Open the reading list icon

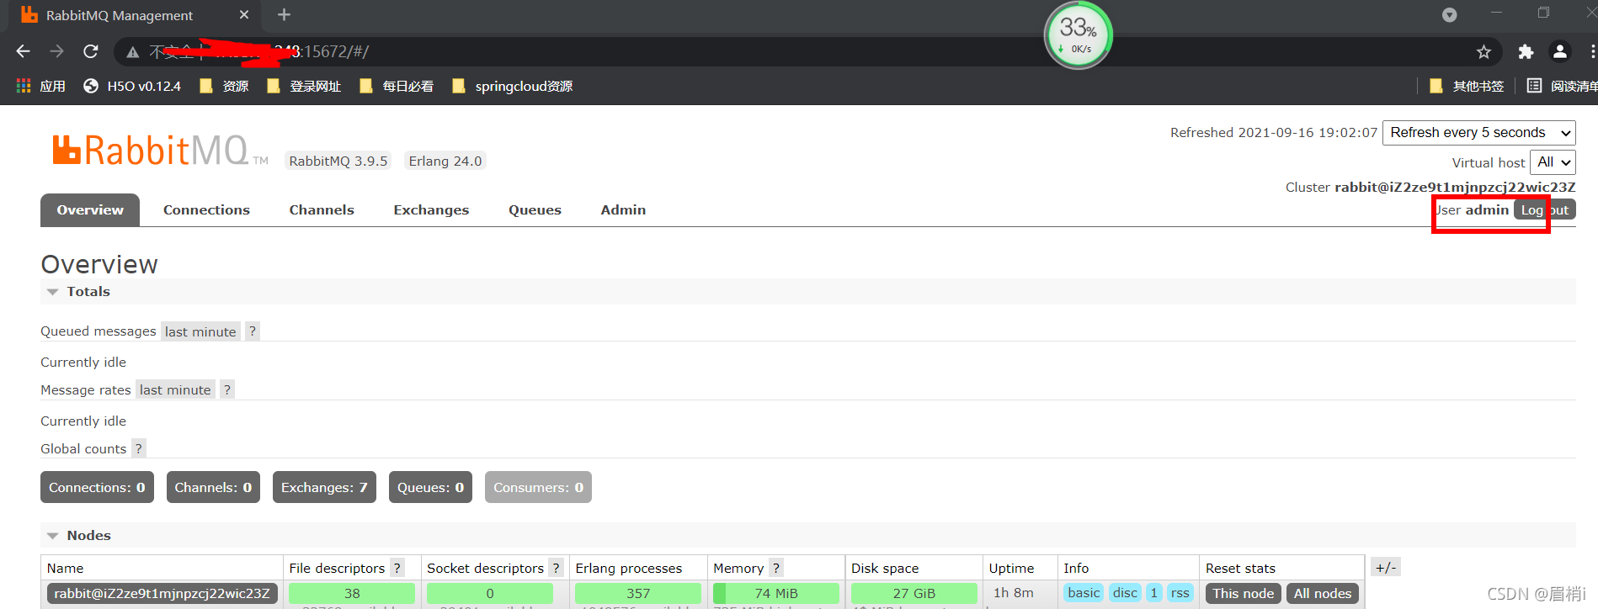tap(1535, 86)
